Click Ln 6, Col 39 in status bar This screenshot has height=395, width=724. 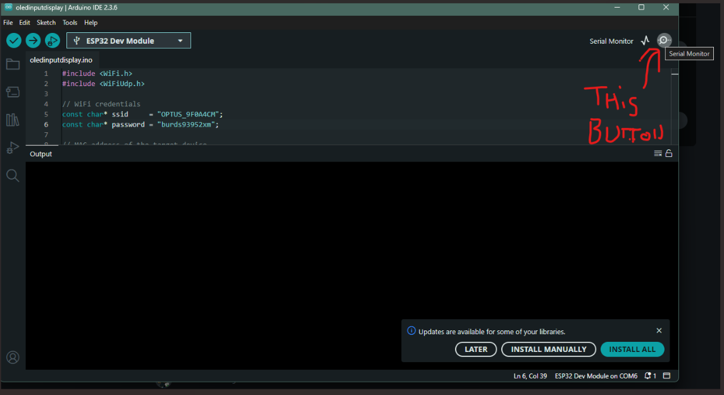530,376
